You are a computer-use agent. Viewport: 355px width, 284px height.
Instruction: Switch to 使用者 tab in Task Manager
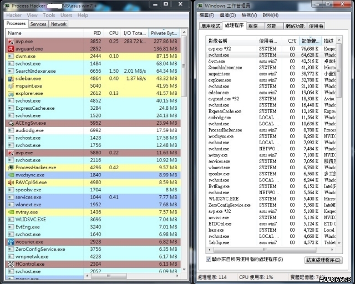coord(316,26)
